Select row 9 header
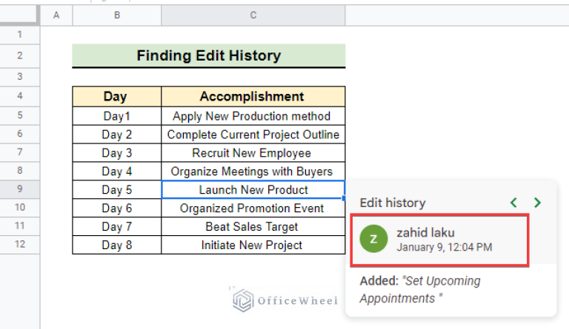569x329 pixels. point(20,189)
